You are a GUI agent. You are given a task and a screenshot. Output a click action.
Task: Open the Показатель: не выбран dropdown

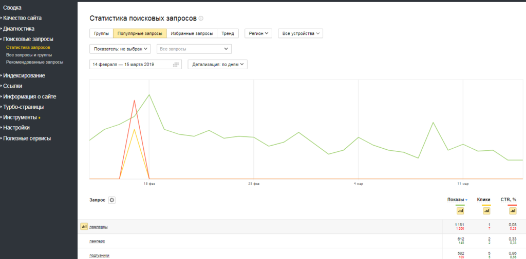click(120, 49)
